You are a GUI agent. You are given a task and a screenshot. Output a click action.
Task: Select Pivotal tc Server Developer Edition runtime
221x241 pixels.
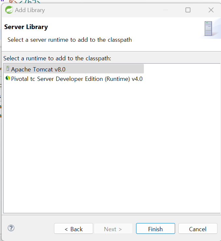point(74,79)
